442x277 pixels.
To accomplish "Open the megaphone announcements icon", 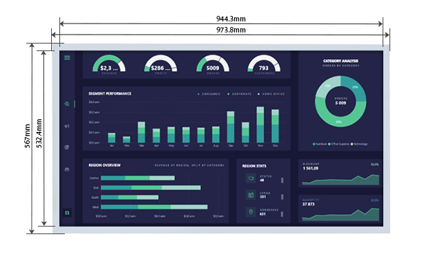I will [67, 126].
